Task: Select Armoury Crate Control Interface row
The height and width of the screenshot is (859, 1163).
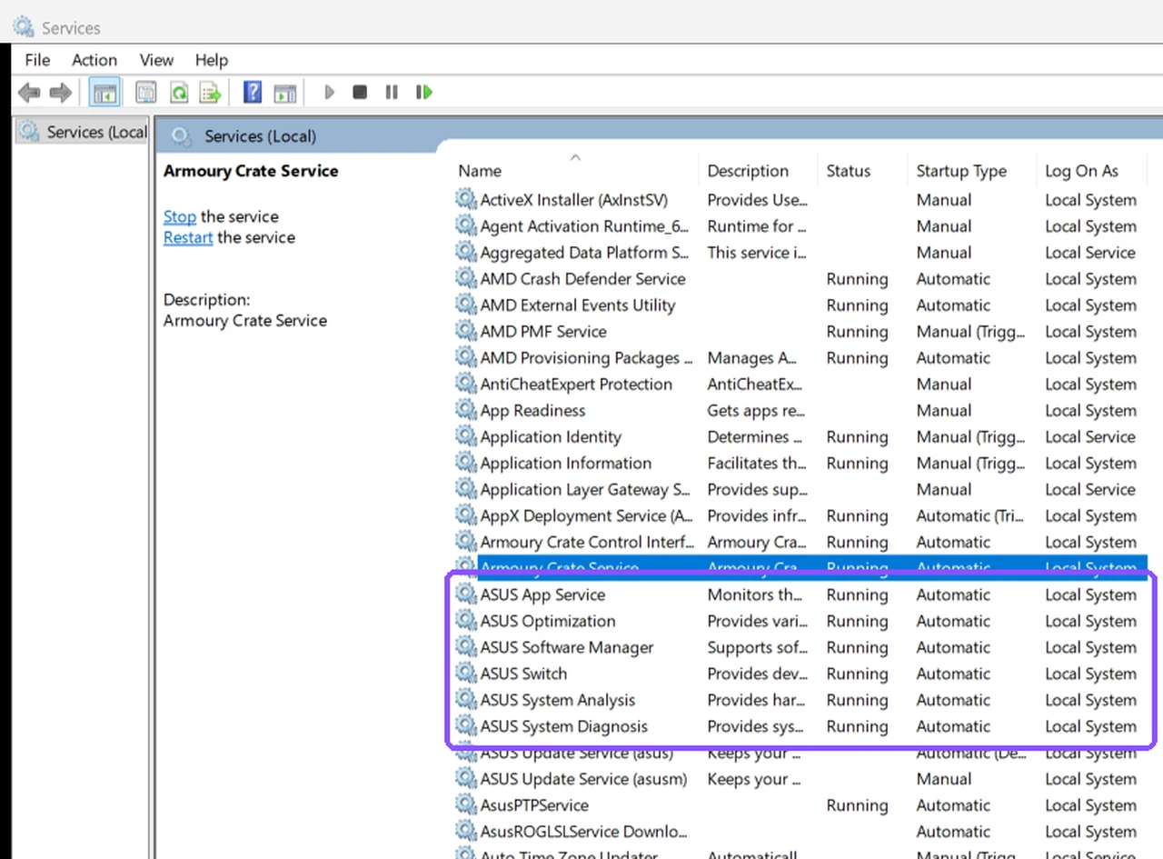Action: pos(801,542)
